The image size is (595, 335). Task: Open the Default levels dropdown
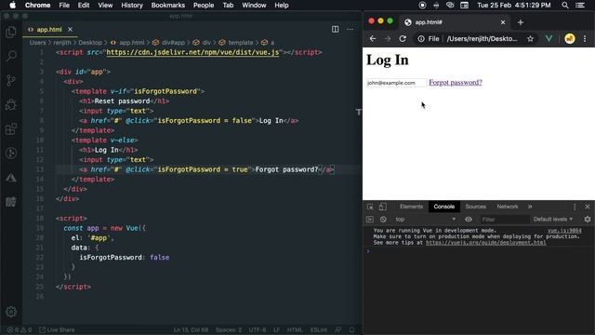553,220
